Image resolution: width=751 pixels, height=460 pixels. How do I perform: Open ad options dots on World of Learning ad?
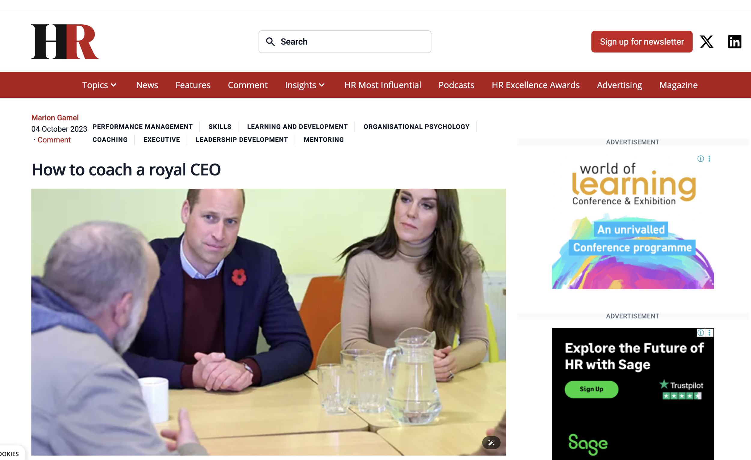click(x=709, y=159)
